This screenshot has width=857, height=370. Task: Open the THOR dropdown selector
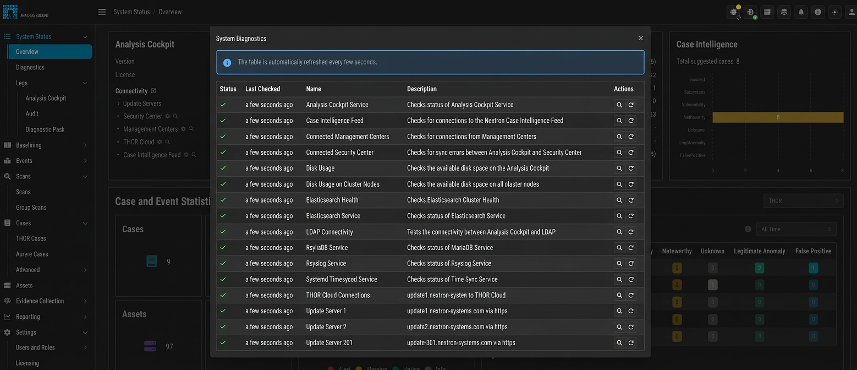click(x=803, y=201)
